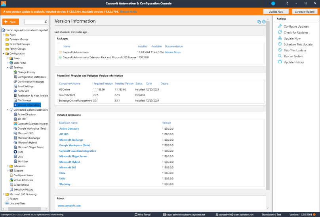This screenshot has width=320, height=217.
Task: Click the Okta circle icon
Action: point(15,152)
